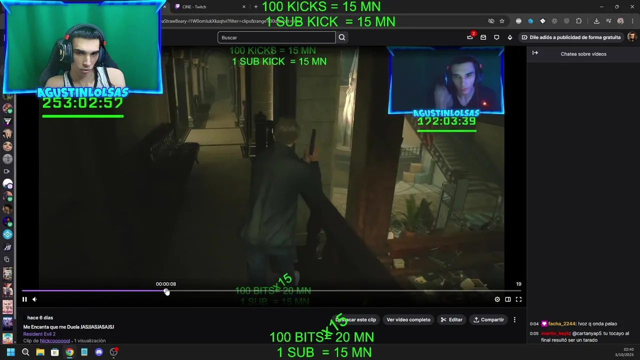Open Windows taskbar search
This screenshot has width=640, height=360.
click(x=25, y=352)
